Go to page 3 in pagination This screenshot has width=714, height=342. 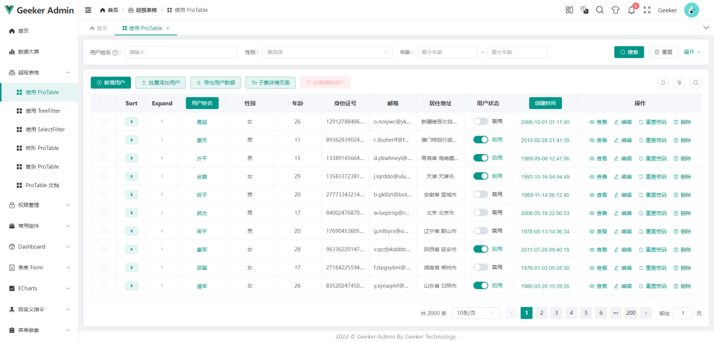[557, 313]
